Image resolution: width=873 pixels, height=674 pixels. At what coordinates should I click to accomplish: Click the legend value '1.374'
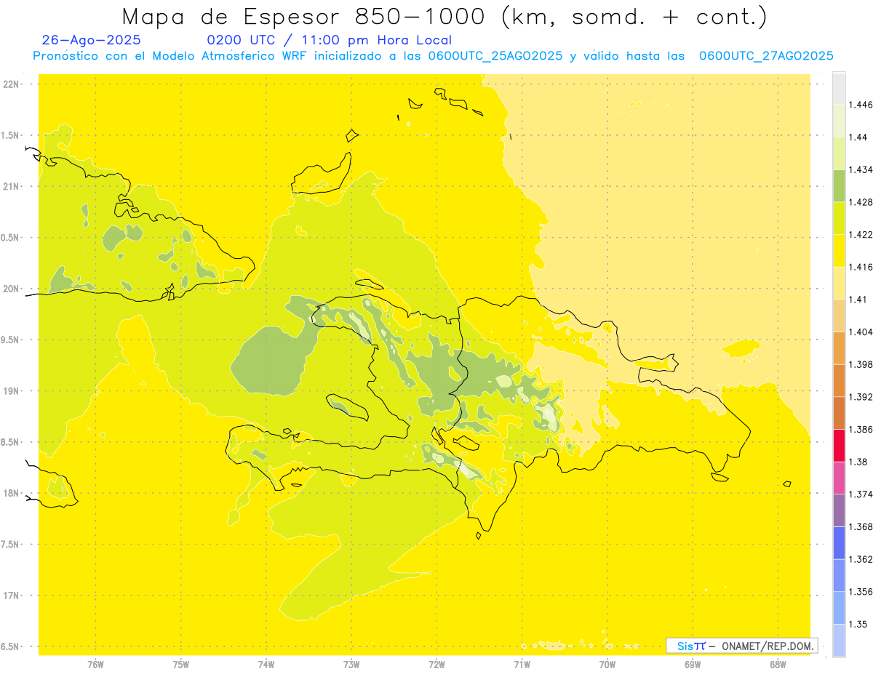click(x=862, y=494)
